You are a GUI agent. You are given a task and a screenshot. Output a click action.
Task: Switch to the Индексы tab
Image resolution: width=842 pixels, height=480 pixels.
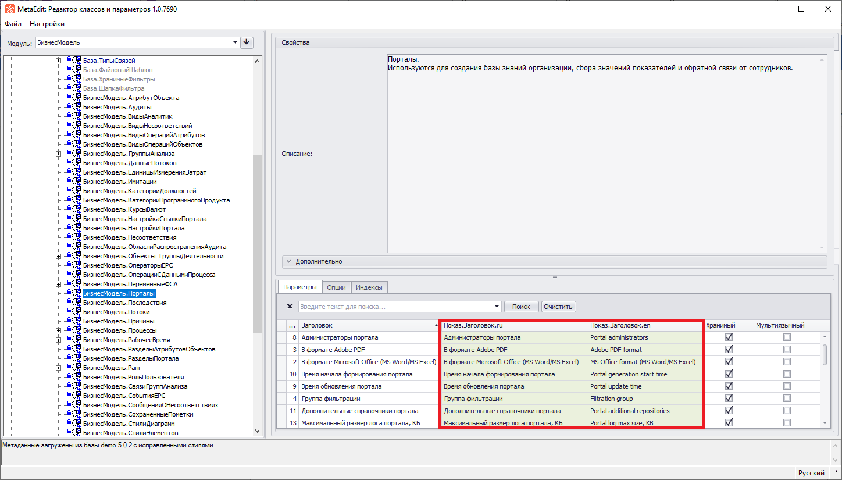[x=369, y=287]
